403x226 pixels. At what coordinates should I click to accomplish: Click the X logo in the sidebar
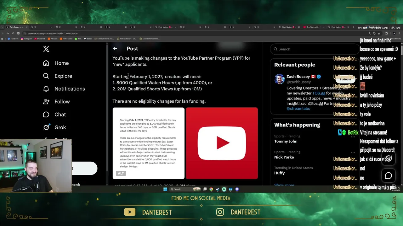click(x=46, y=49)
